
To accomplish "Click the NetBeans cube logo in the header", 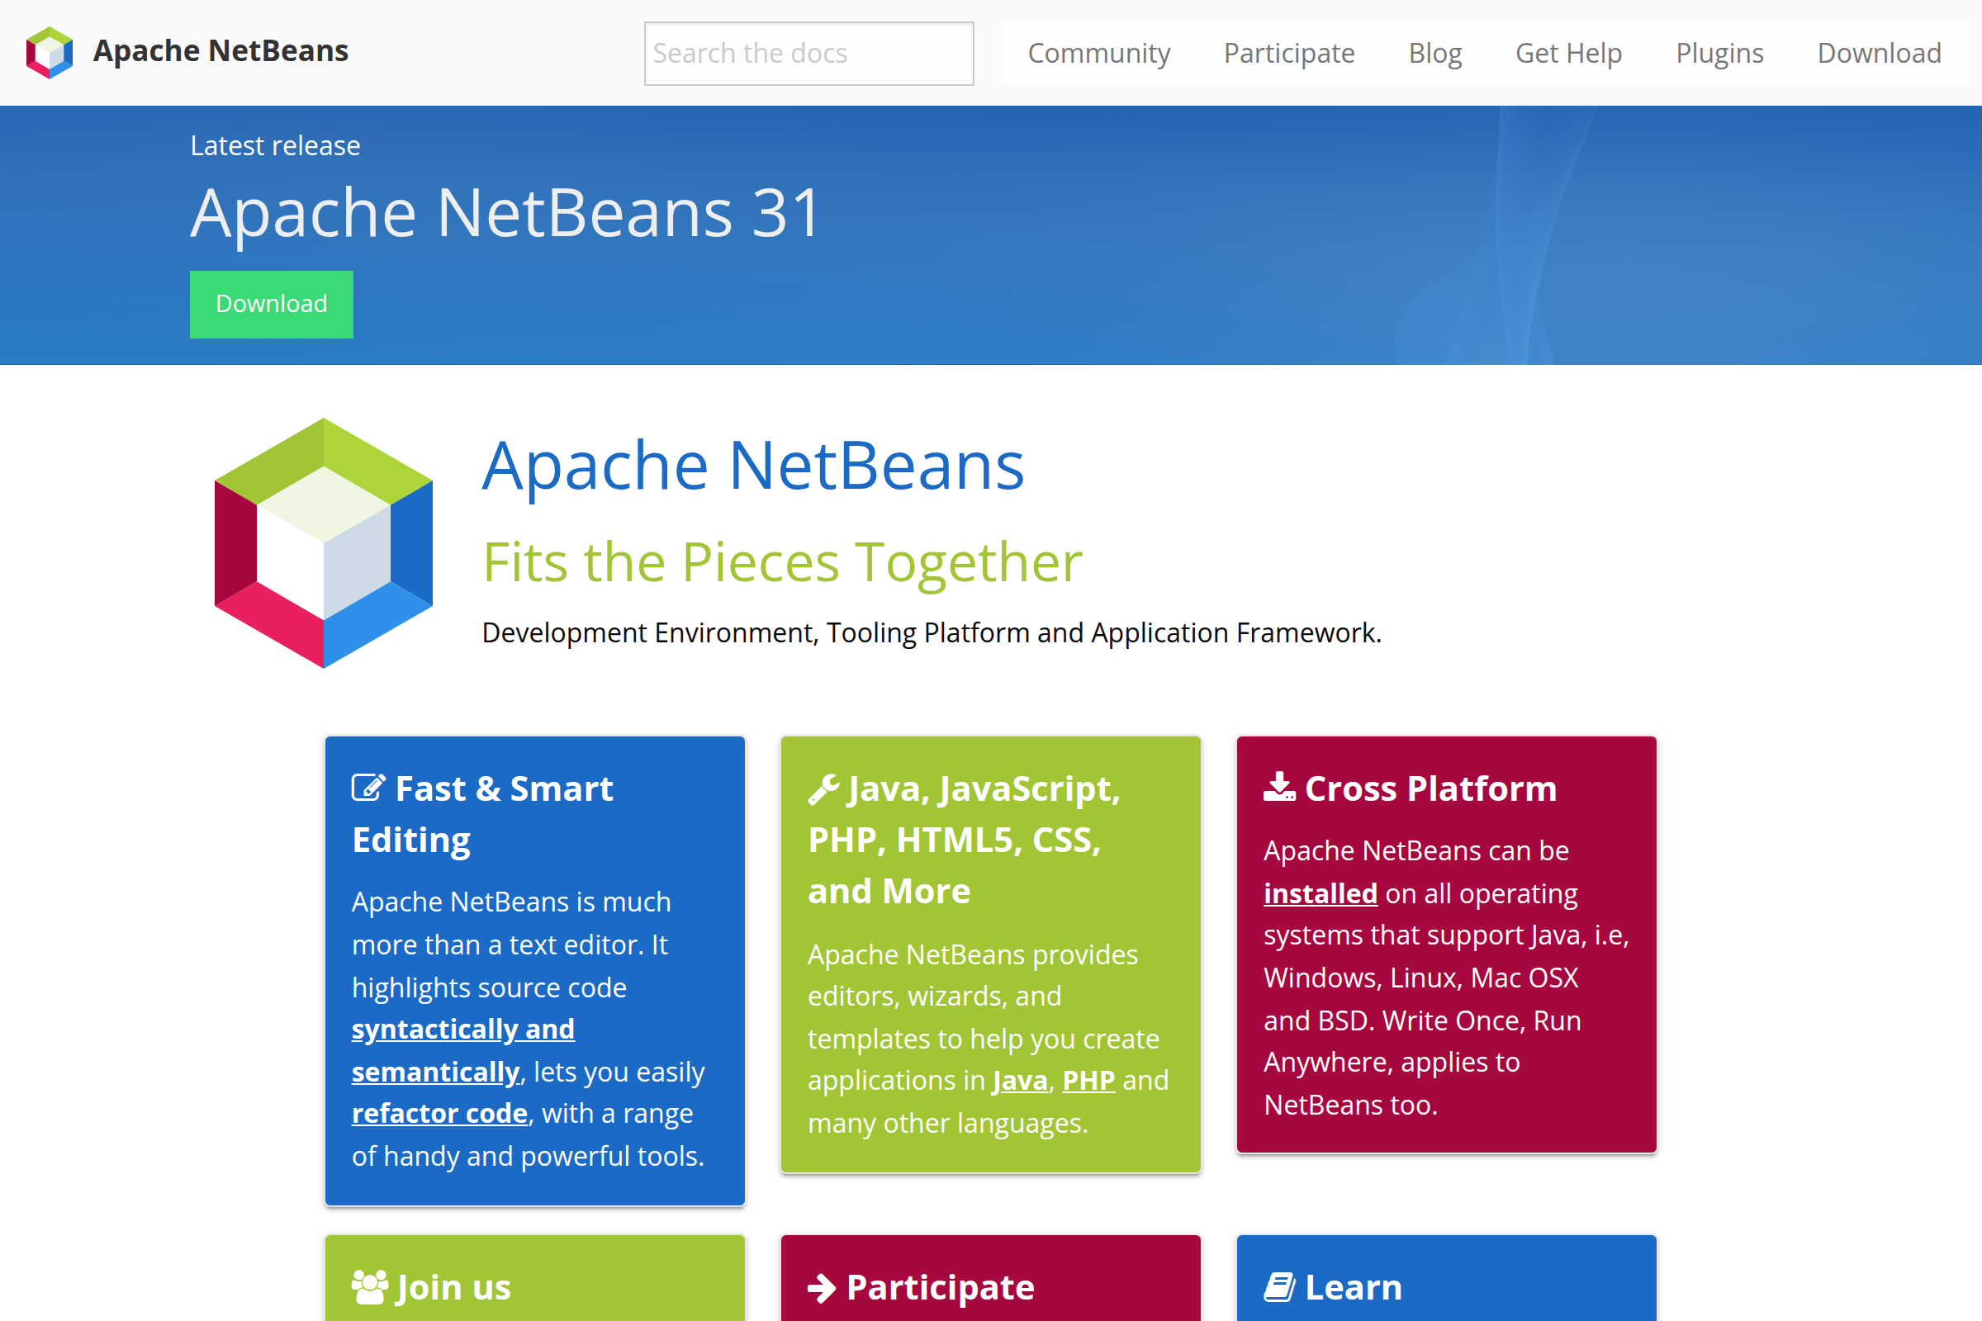I will (x=50, y=52).
